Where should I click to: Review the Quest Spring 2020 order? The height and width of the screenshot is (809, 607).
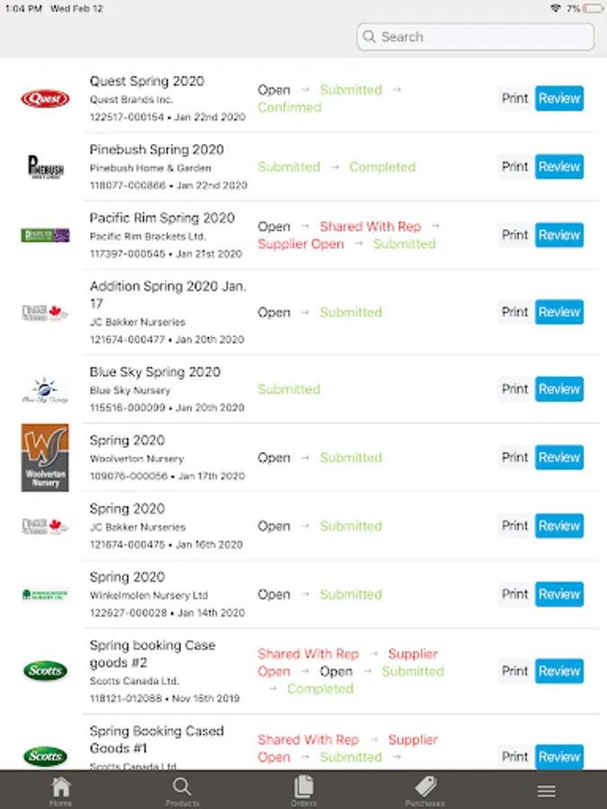click(559, 99)
